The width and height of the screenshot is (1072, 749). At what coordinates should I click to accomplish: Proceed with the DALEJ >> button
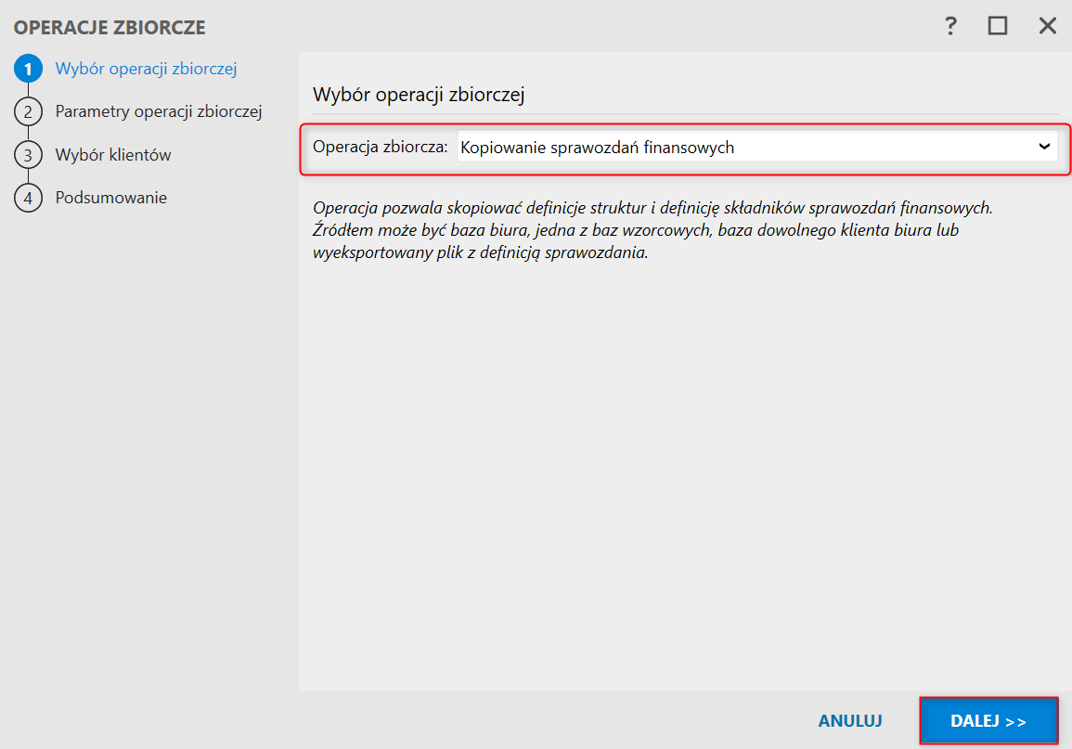pos(988,721)
